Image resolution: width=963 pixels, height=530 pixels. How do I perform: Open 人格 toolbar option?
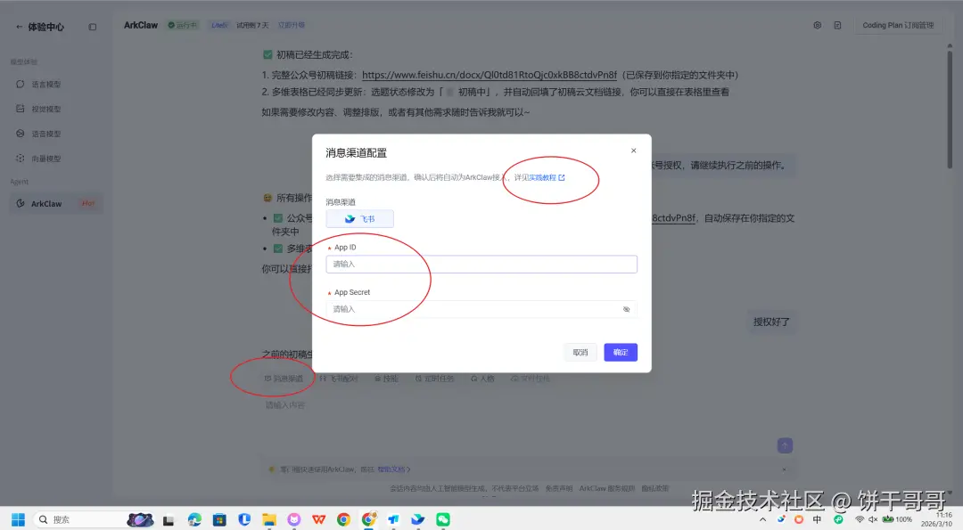click(x=482, y=379)
